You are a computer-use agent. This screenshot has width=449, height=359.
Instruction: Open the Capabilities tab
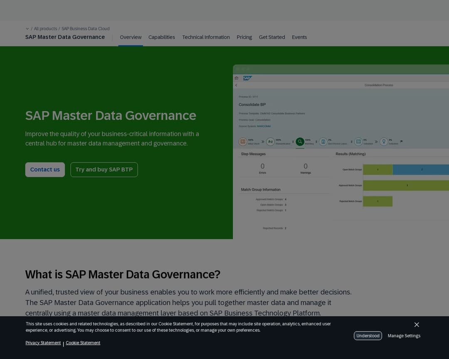click(x=161, y=37)
